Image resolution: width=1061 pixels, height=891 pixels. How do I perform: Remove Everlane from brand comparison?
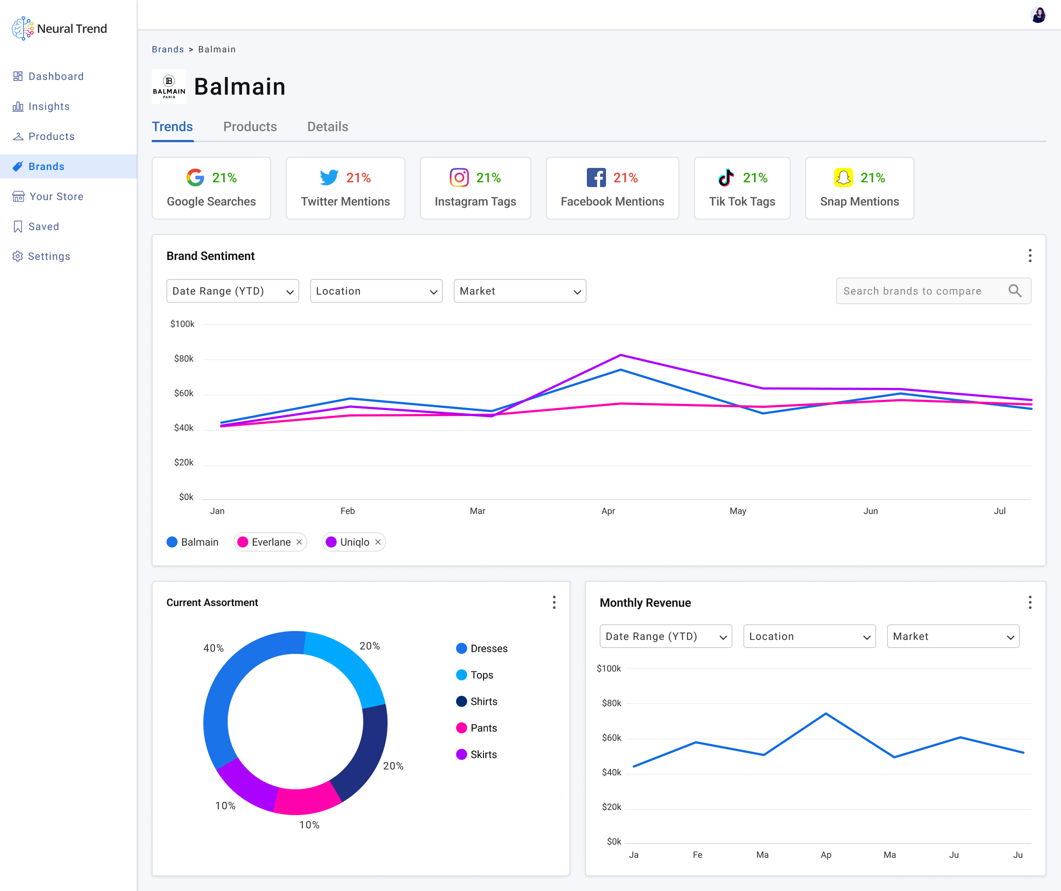(299, 542)
